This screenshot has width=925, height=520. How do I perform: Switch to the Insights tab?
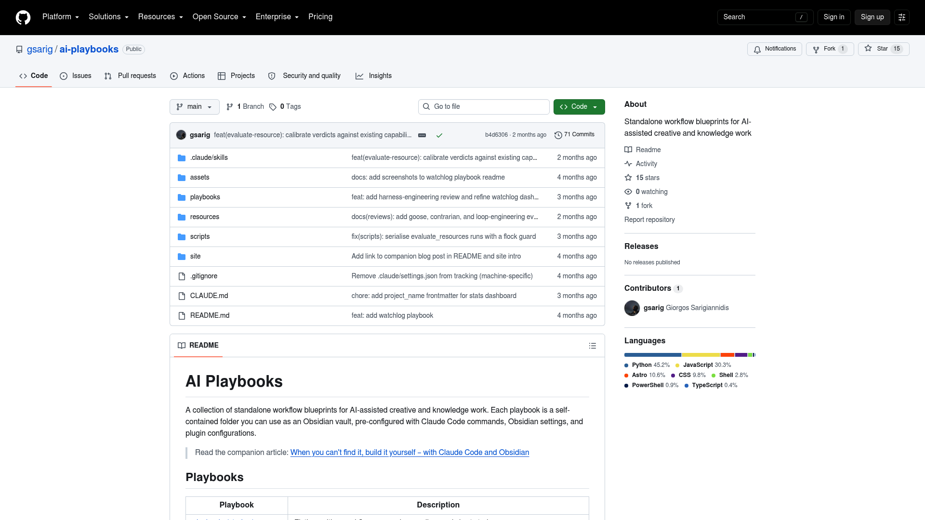(373, 76)
